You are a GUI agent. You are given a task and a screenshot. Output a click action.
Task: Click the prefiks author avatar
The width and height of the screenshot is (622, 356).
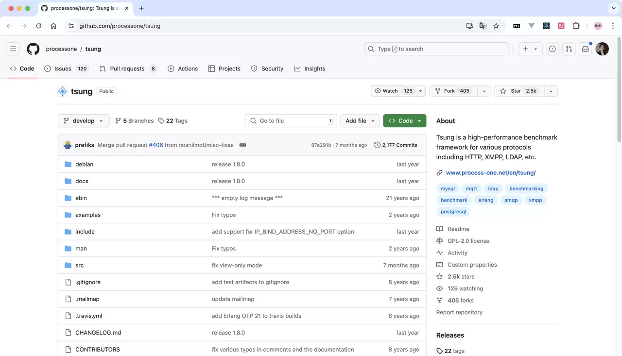[68, 145]
